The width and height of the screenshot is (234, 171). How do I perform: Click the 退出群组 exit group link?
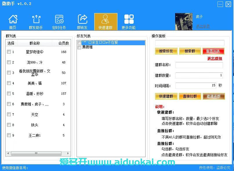(215, 59)
